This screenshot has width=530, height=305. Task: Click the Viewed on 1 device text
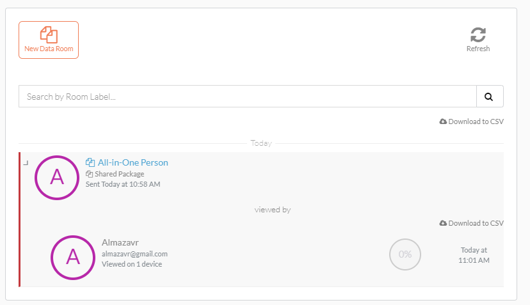[x=132, y=264]
